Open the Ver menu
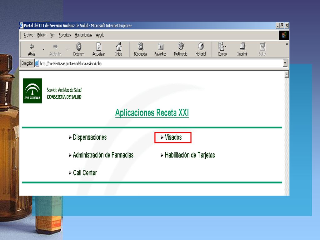This screenshot has width=320, height=240. [x=52, y=35]
